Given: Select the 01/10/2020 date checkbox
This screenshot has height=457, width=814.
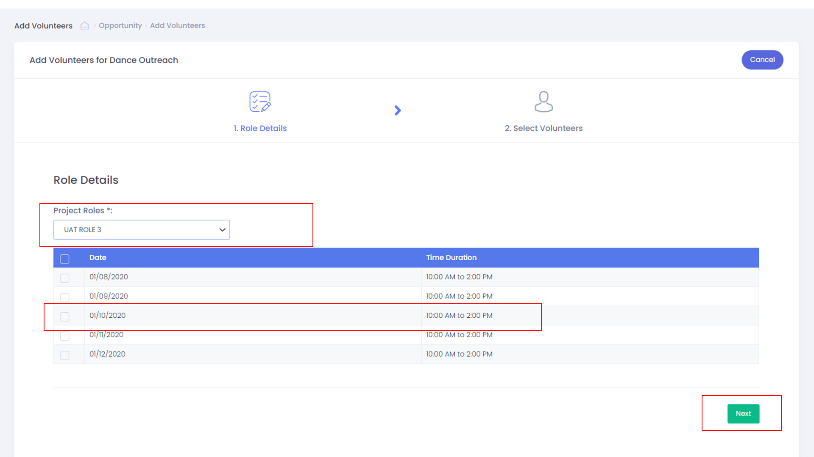Looking at the screenshot, I should [x=64, y=317].
